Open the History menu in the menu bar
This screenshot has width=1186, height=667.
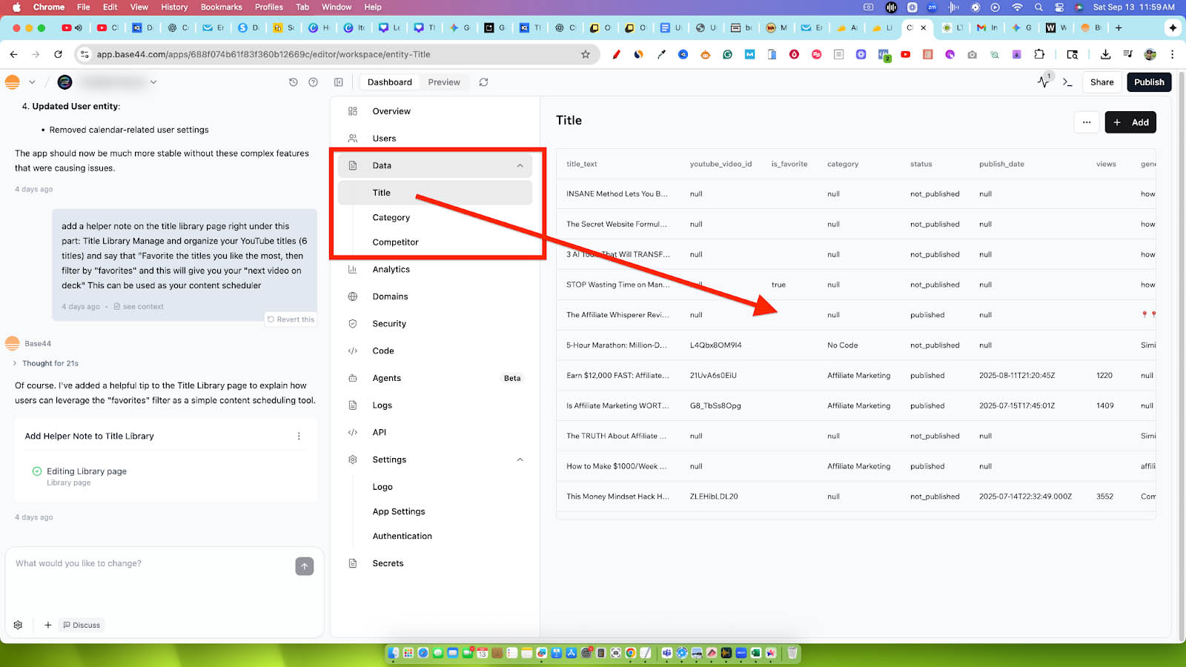(174, 7)
